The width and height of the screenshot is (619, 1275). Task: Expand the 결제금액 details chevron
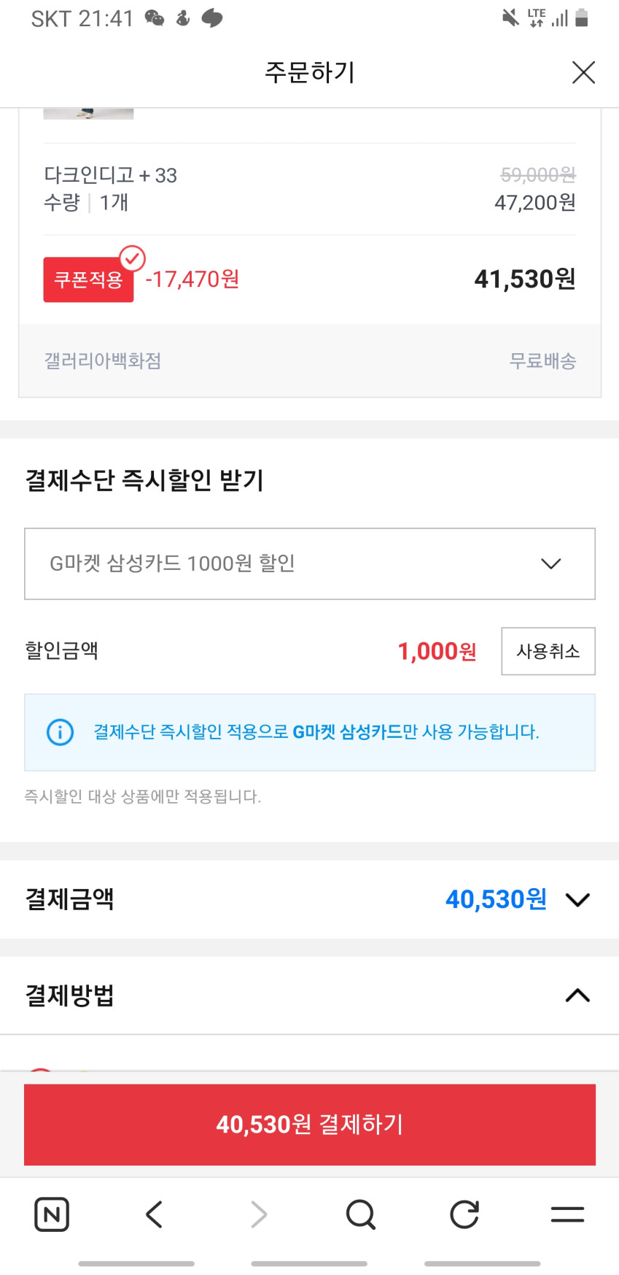tap(577, 899)
